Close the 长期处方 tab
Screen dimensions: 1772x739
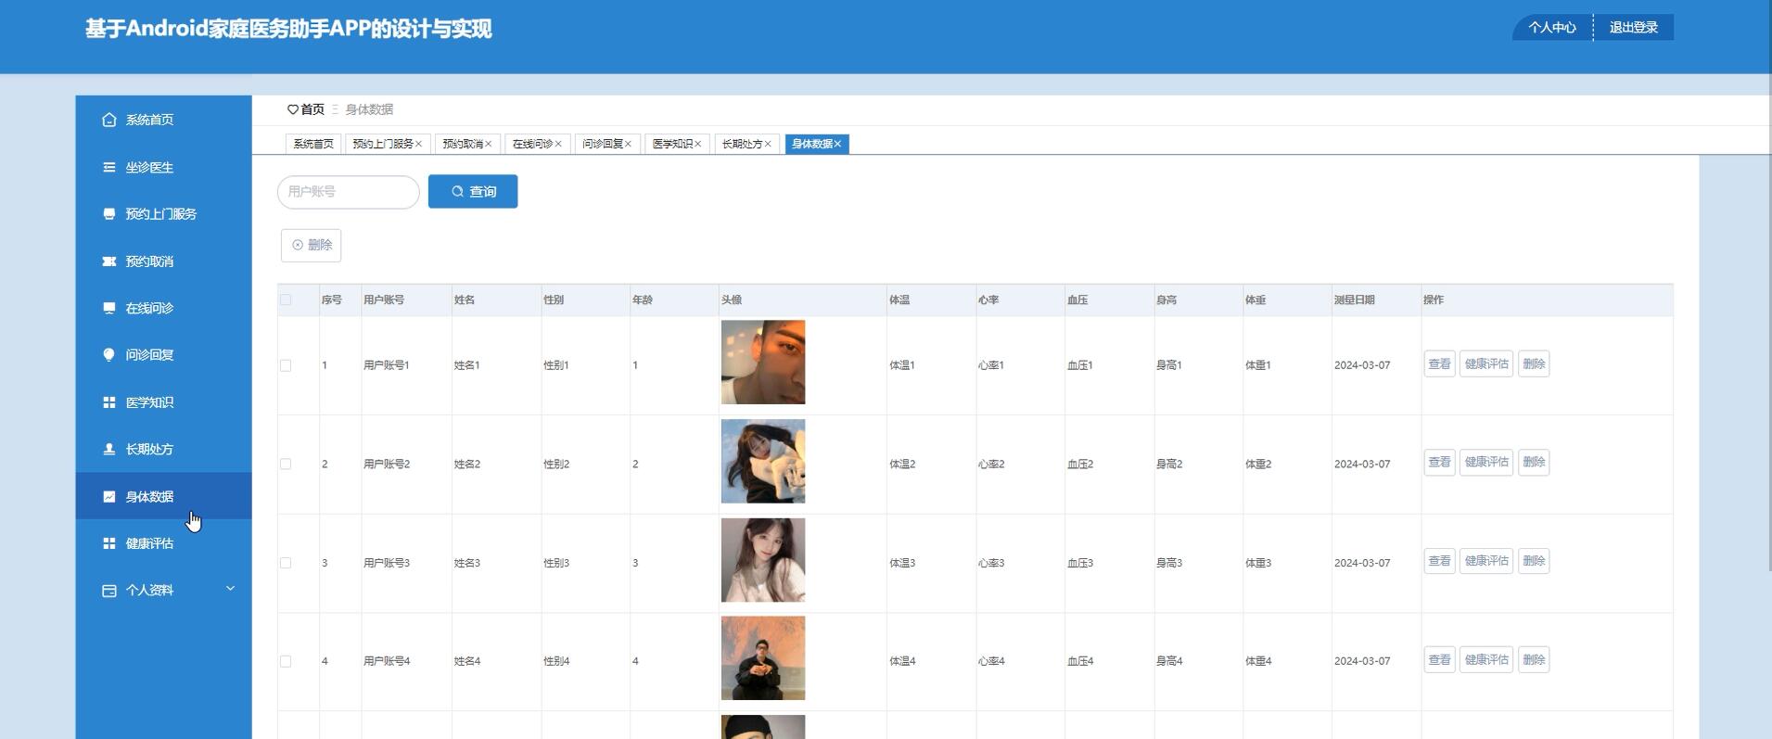coord(768,144)
